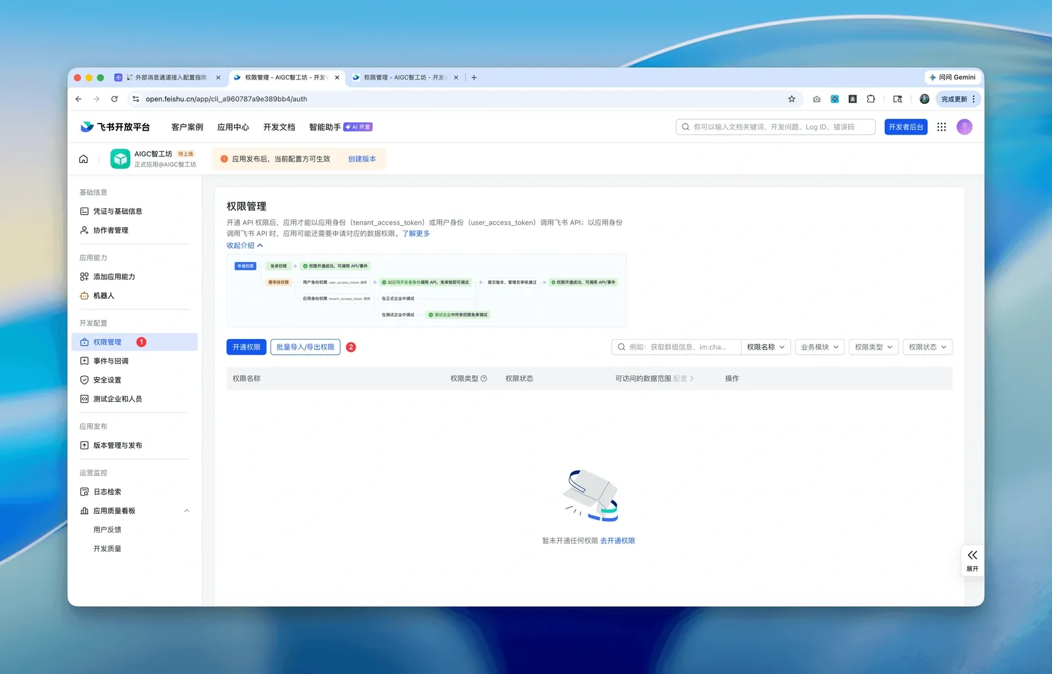Screen dimensions: 1052x674
Task: Open 权限名称 search type dropdown
Action: pos(765,347)
